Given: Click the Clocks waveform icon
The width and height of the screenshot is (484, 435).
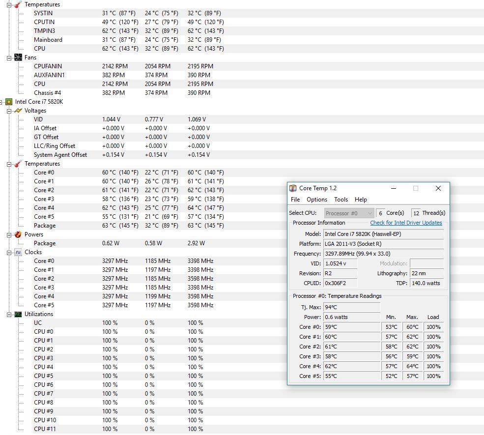Looking at the screenshot, I should pos(18,252).
